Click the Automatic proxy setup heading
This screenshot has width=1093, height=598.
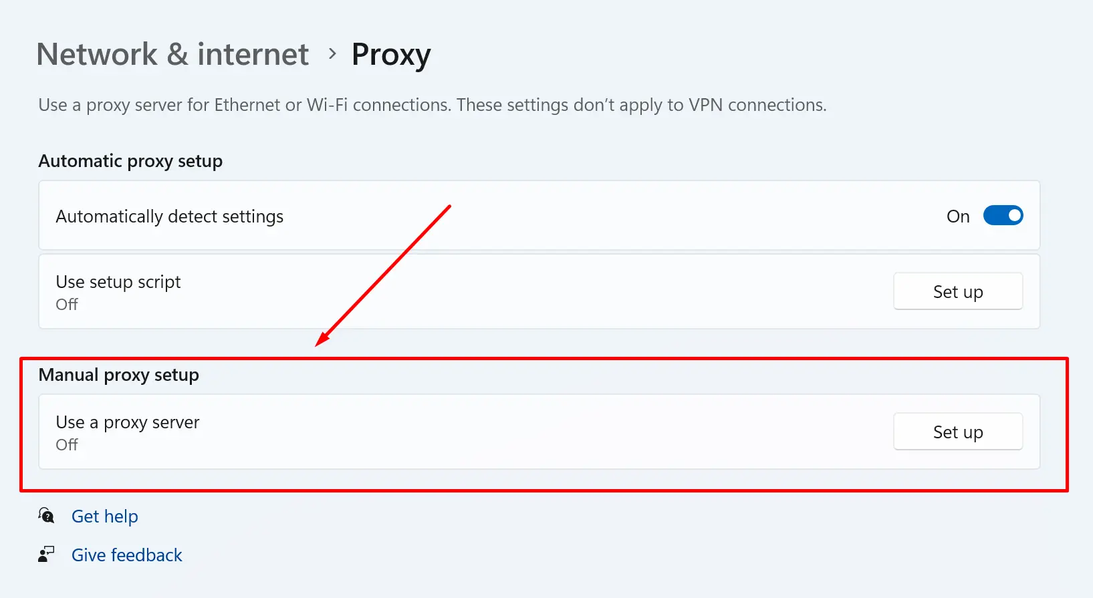pos(130,161)
